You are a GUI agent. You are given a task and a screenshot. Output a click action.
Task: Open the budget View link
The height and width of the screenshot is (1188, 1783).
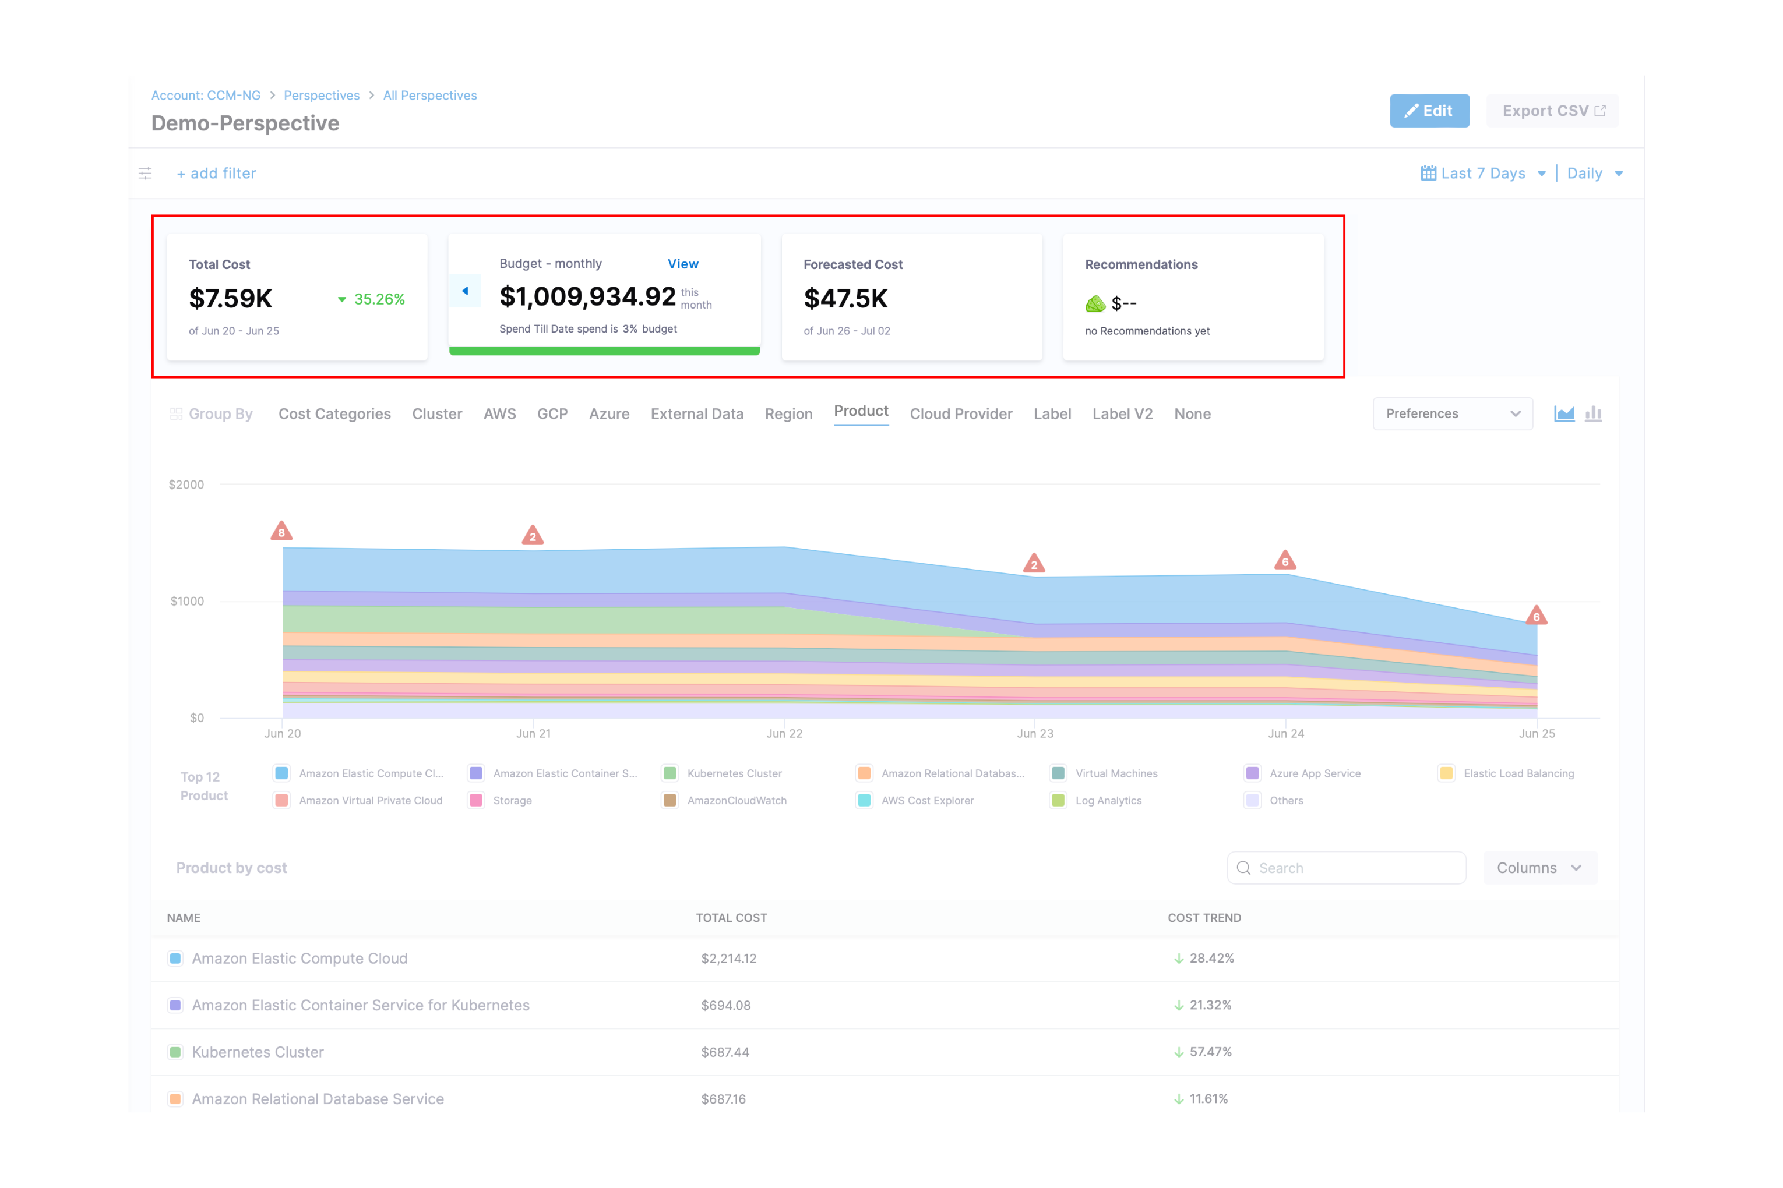pos(682,264)
